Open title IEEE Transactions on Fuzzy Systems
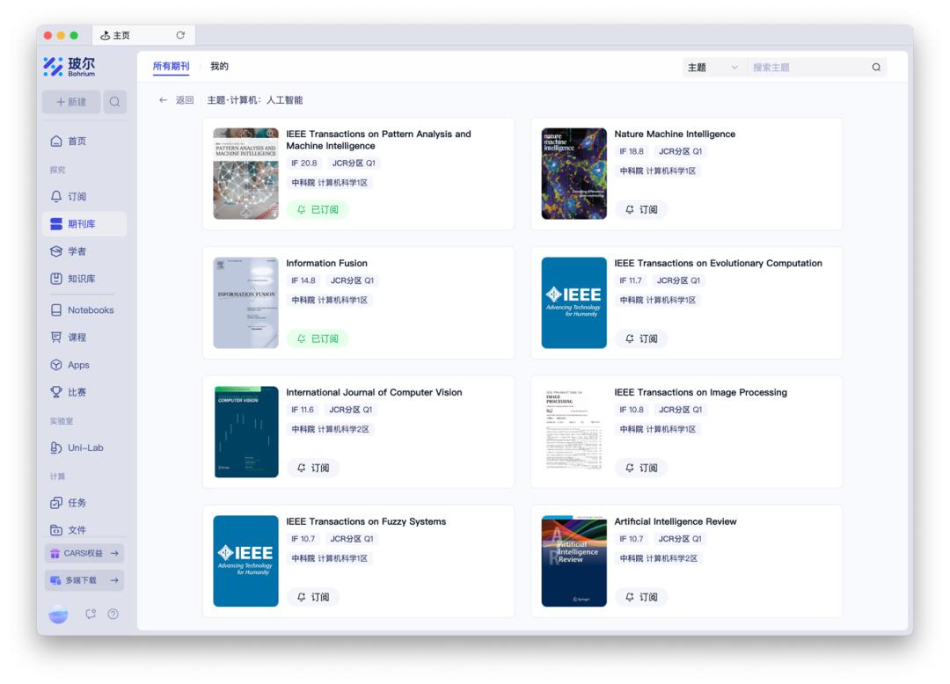The image size is (950, 684). pyautogui.click(x=366, y=521)
